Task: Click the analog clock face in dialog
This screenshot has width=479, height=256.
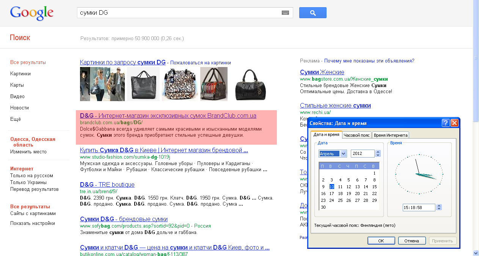Action: click(419, 174)
